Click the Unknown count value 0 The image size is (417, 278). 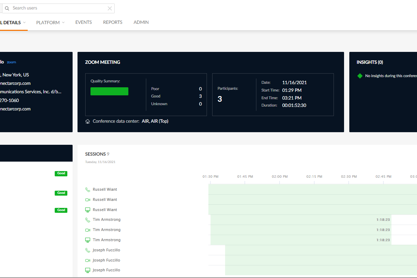tap(201, 104)
